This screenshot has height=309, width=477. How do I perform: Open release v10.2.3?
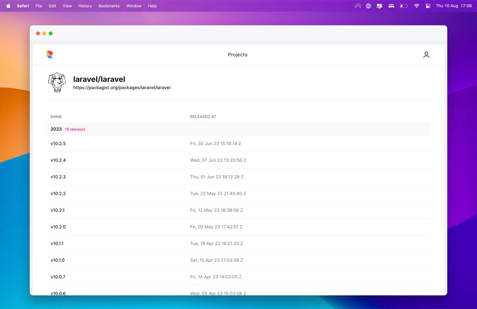coord(58,177)
